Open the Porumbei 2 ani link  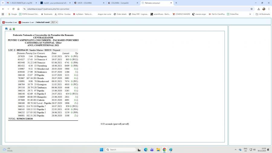pyautogui.click(x=10, y=22)
